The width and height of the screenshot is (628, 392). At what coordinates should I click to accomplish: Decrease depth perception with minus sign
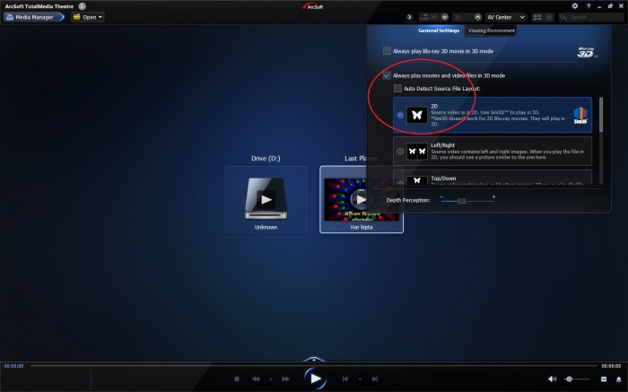[x=441, y=196]
